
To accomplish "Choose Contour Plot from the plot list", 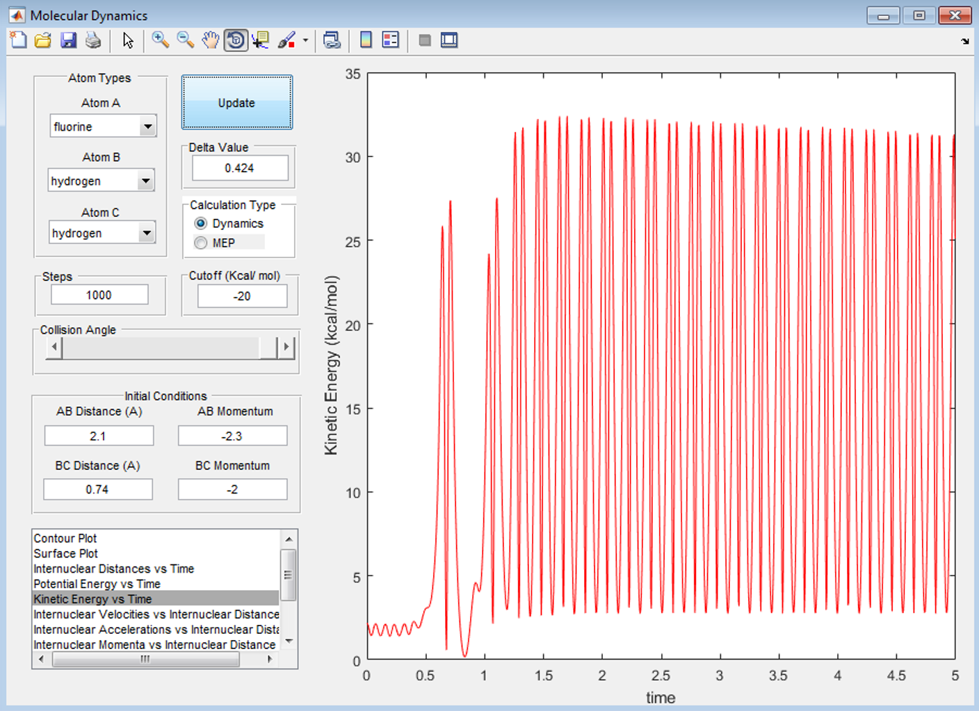I will click(x=65, y=539).
